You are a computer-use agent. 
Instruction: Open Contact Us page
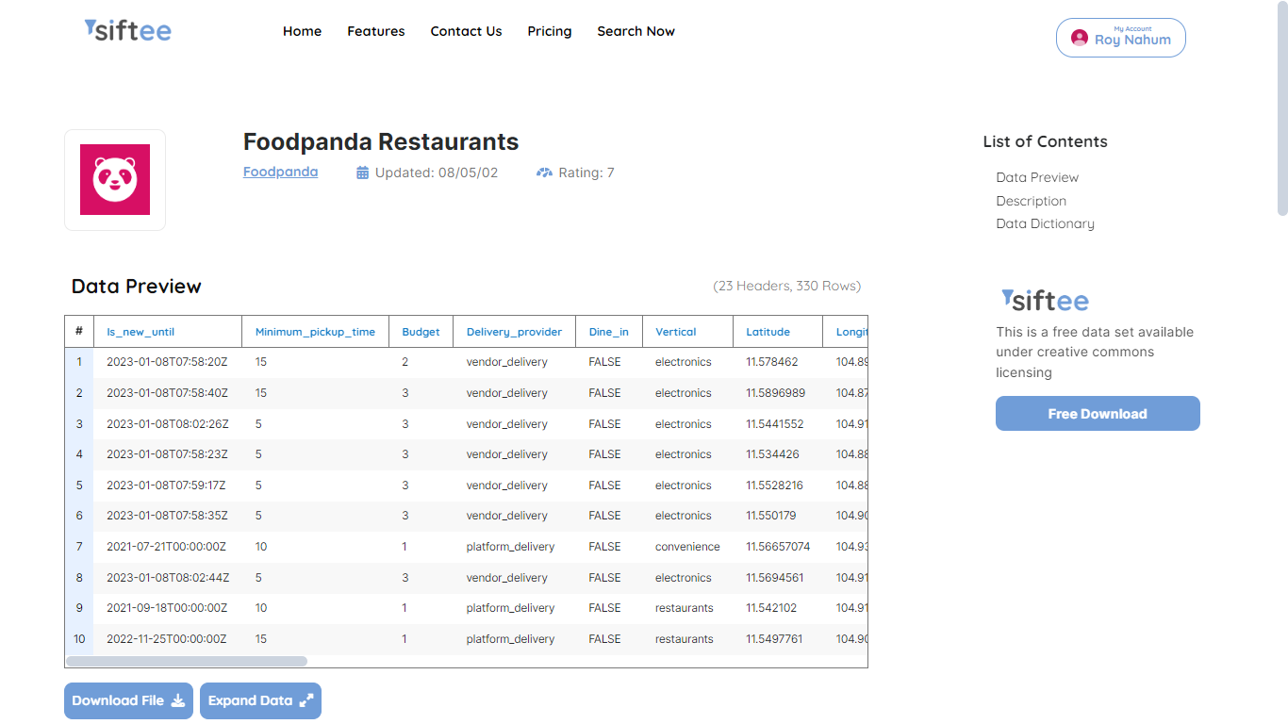(x=466, y=31)
